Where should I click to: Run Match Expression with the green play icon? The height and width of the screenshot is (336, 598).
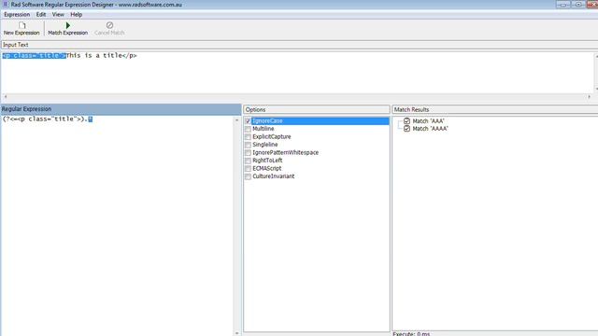tap(68, 25)
